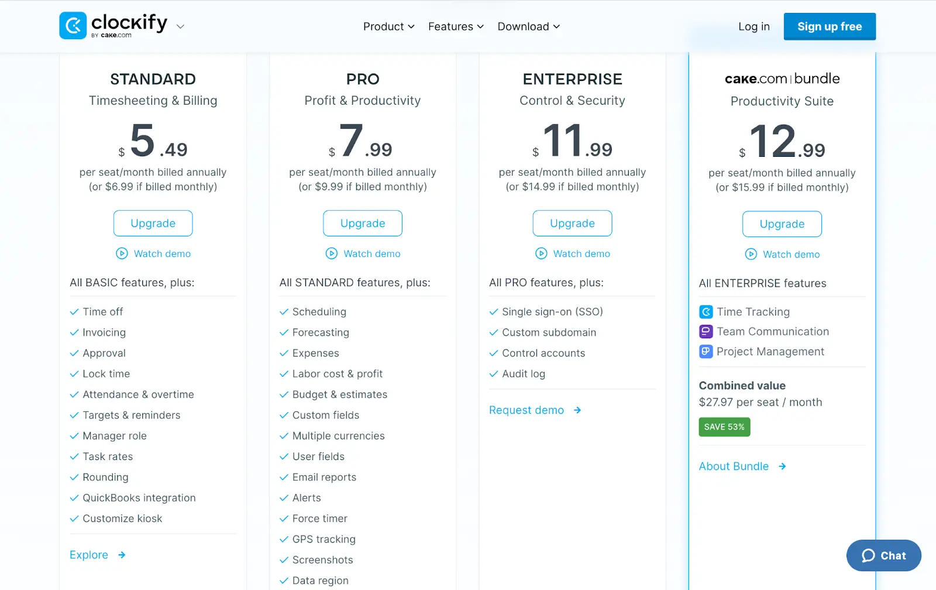This screenshot has height=590, width=936.
Task: Open the About Bundle link
Action: [734, 466]
